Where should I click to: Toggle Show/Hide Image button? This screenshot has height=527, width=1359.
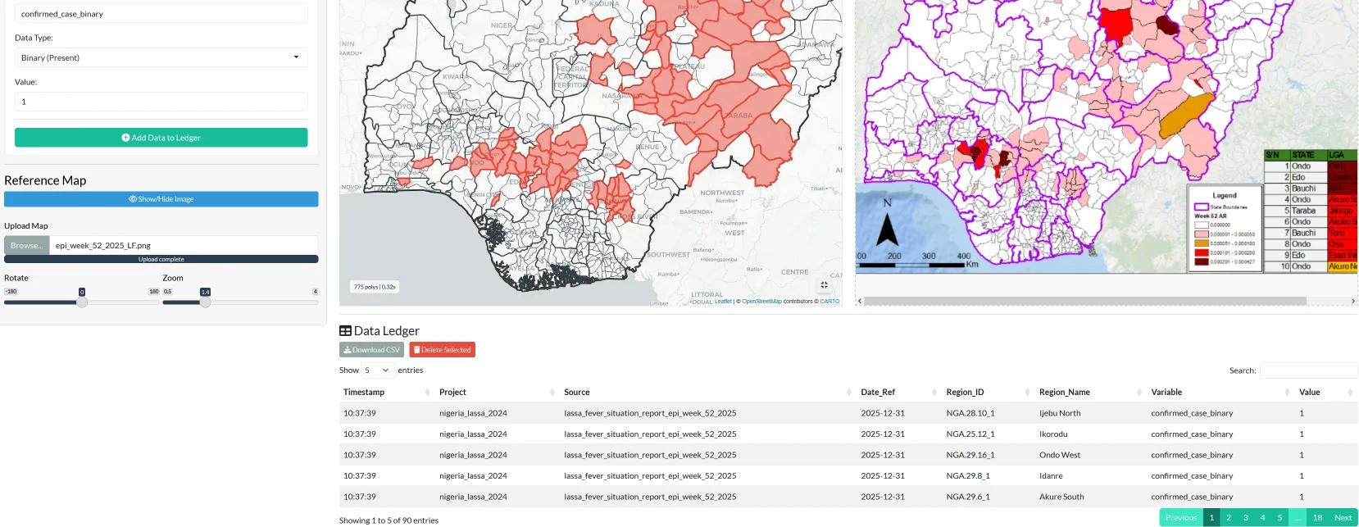[x=161, y=199]
